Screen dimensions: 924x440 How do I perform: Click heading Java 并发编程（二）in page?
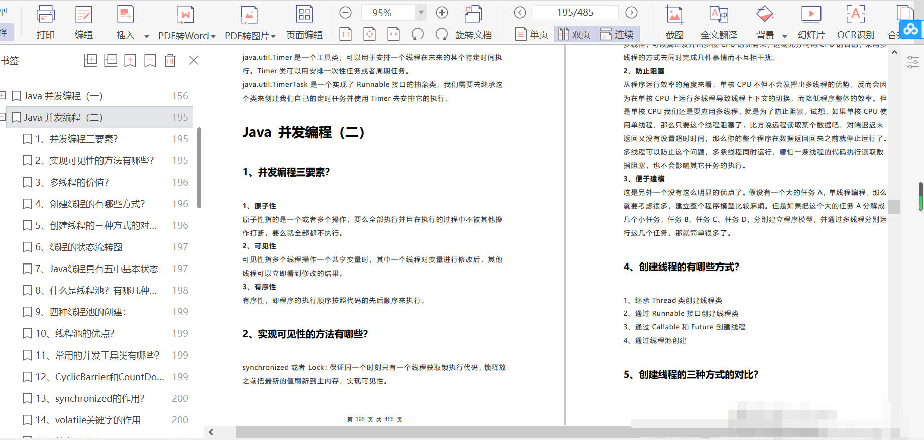[303, 132]
